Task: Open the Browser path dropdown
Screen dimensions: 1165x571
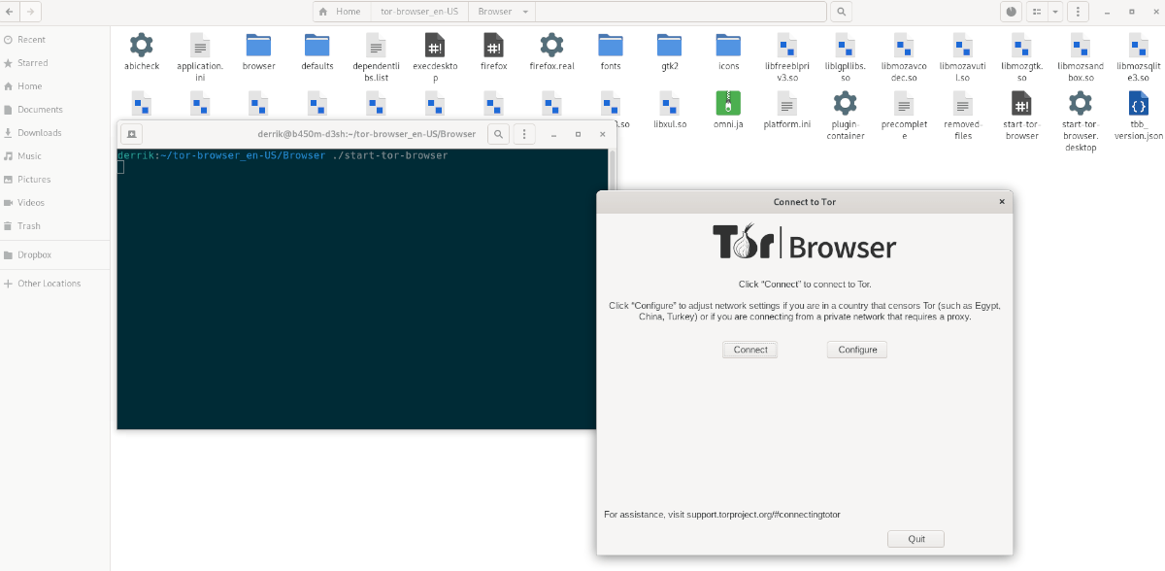Action: [526, 12]
